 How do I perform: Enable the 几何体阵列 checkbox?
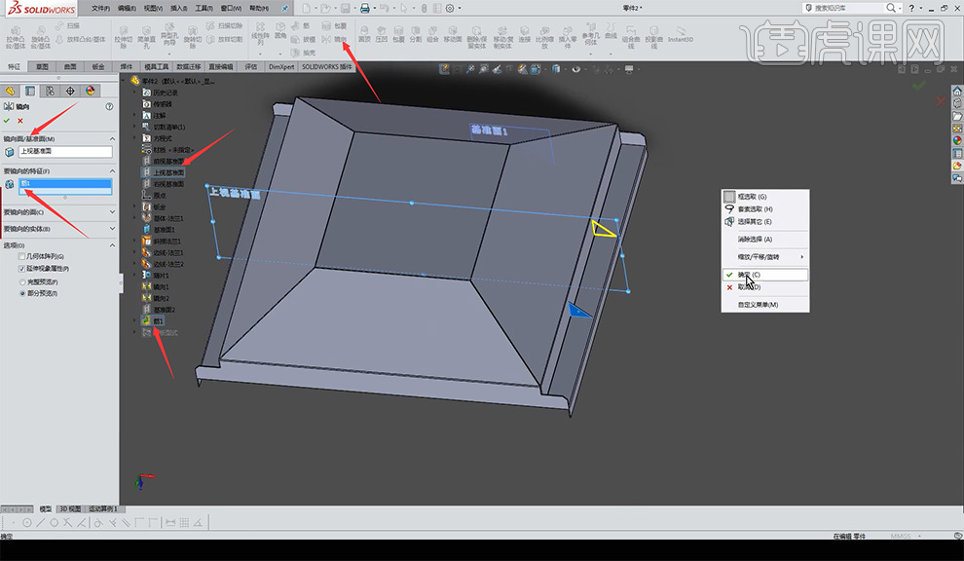coord(22,256)
